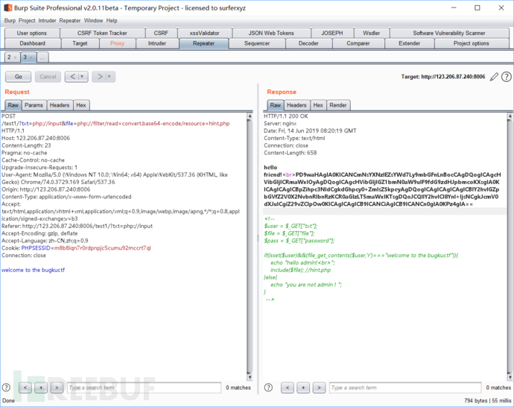Show response Hex view
514x407 pixels.
[x=318, y=105]
